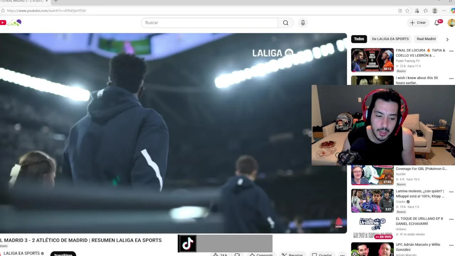Click the TikTok logo overlay
This screenshot has width=455, height=256.
(187, 244)
